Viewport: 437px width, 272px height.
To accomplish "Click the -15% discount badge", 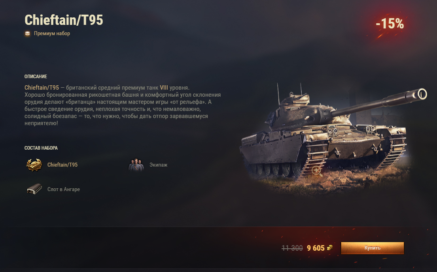I will (390, 24).
